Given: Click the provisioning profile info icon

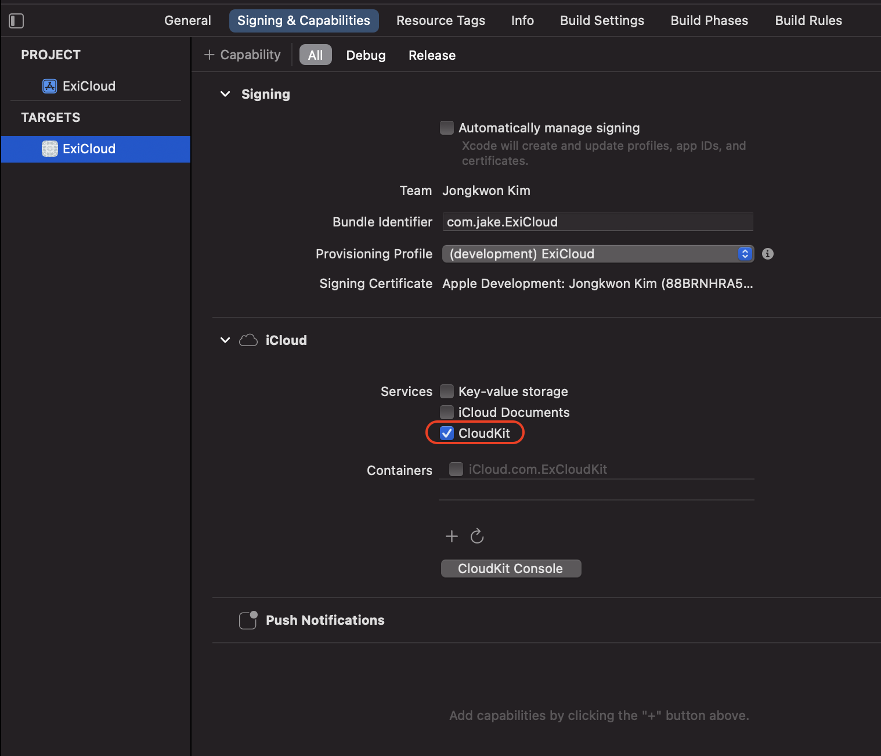Looking at the screenshot, I should point(768,254).
